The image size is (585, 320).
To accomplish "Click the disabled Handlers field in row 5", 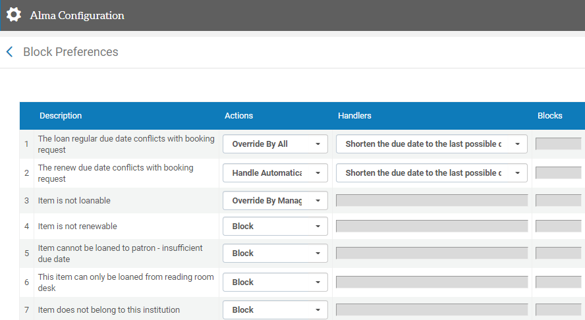I will pyautogui.click(x=432, y=253).
